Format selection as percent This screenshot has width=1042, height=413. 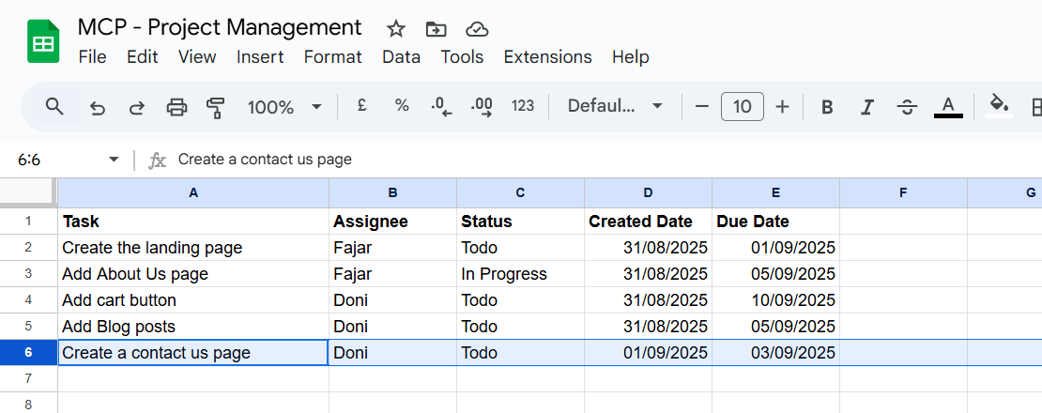click(402, 106)
